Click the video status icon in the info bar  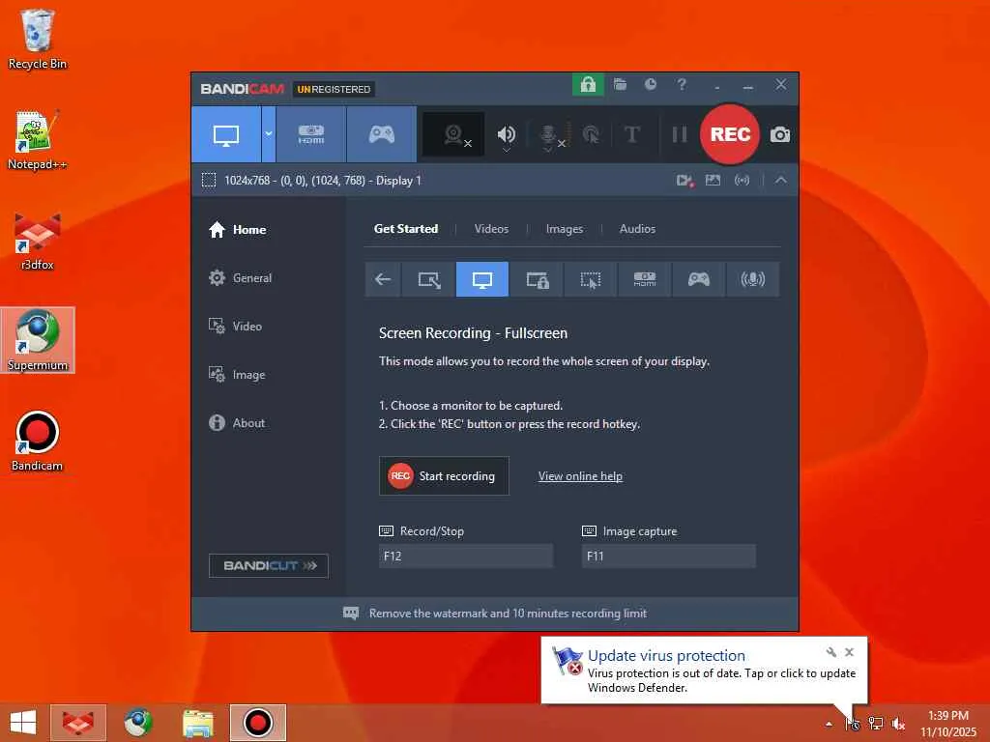(685, 181)
